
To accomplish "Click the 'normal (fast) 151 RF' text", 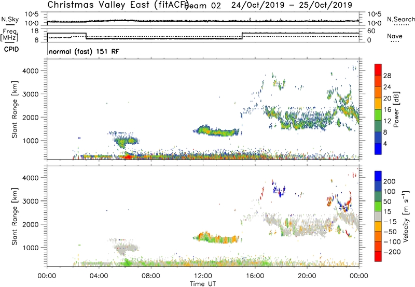I will (x=84, y=51).
